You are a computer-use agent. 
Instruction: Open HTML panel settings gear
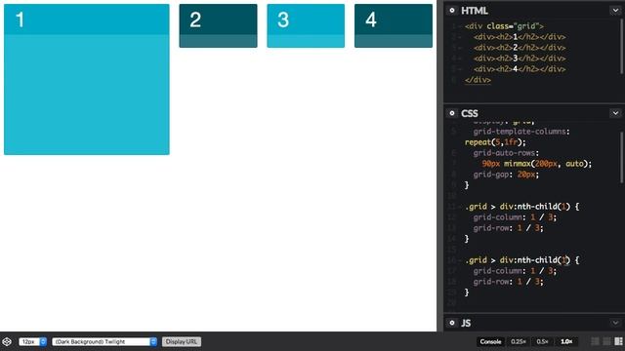click(x=452, y=11)
